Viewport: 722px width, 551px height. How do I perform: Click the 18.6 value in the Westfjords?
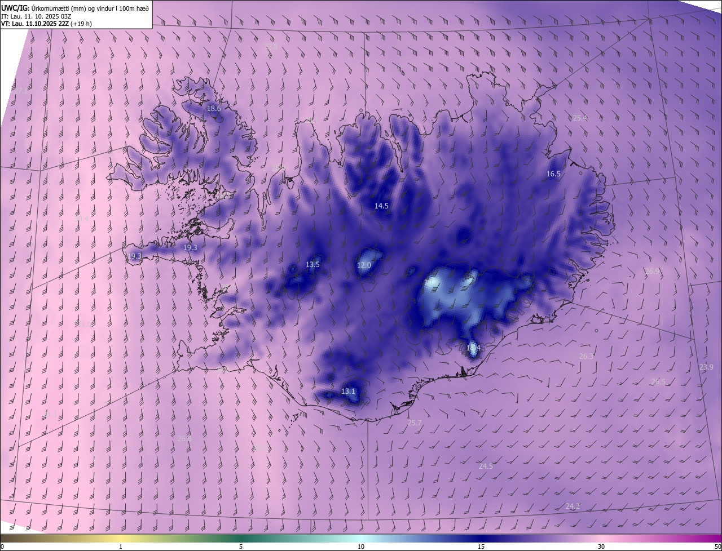[x=214, y=108]
